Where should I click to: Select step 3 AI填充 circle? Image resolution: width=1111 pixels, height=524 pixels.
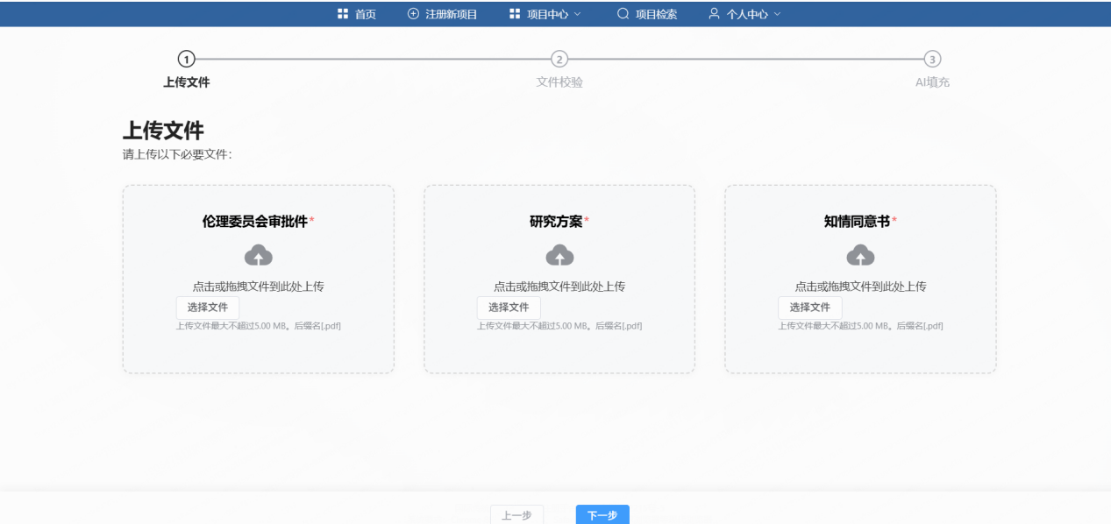[x=933, y=59]
